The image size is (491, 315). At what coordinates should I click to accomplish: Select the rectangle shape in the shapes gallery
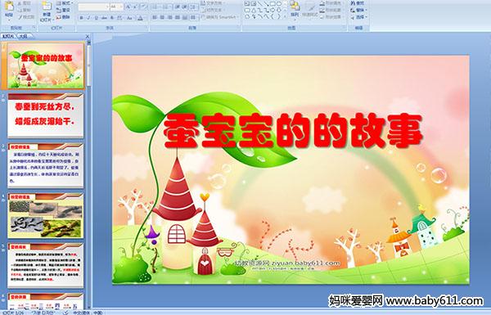[273, 4]
